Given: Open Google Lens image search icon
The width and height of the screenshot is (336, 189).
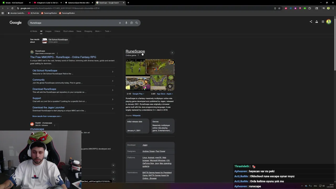Looking at the screenshot, I should click(x=132, y=23).
